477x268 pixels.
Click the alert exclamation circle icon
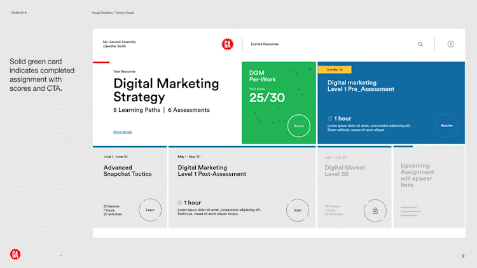450,44
